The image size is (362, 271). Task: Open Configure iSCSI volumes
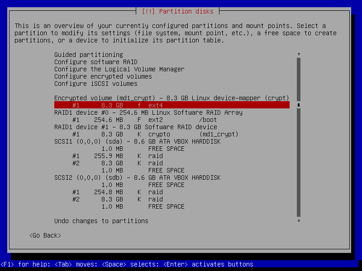click(95, 84)
